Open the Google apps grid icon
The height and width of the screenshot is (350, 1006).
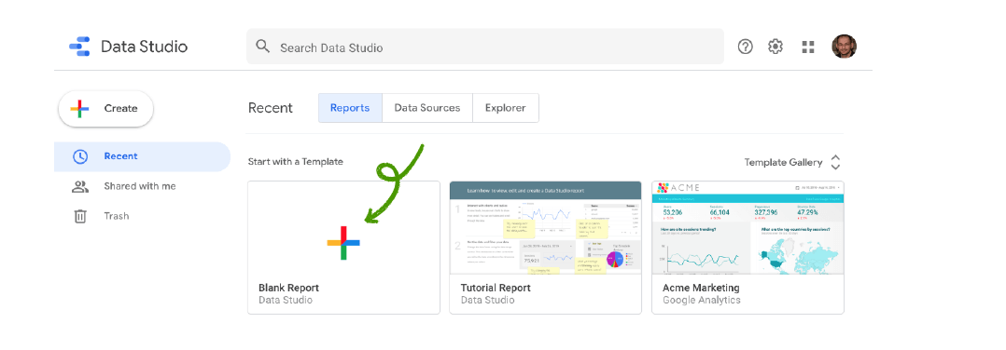point(808,47)
